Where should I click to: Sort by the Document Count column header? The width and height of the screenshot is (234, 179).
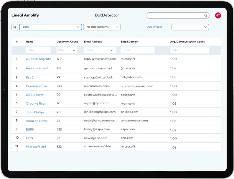(67, 42)
